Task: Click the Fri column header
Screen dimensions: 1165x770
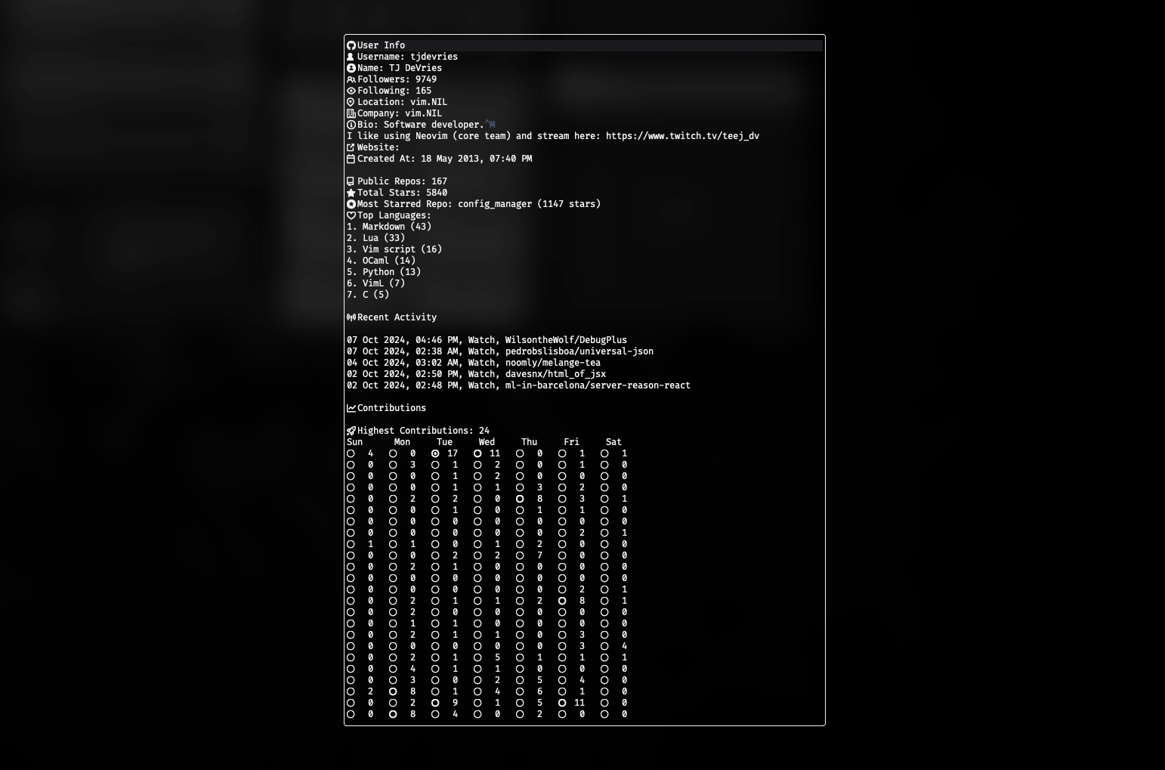Action: pos(571,442)
